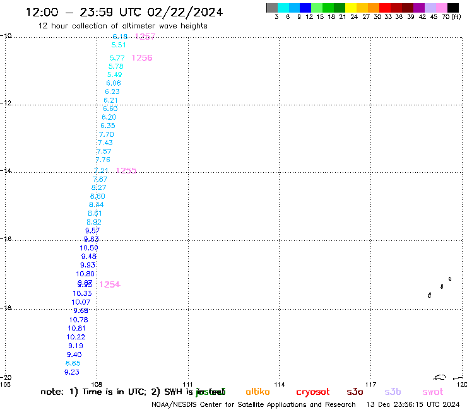Select the wave height 6.08

[114, 83]
